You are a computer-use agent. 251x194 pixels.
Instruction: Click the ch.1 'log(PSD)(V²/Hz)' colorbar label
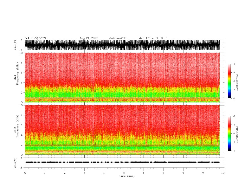pos(237,83)
